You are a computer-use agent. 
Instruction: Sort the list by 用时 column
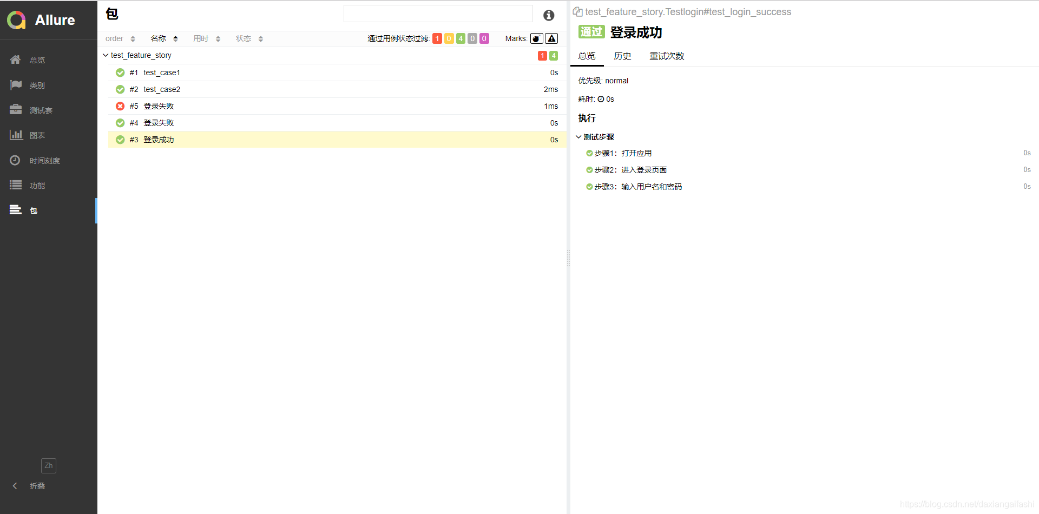(x=207, y=38)
